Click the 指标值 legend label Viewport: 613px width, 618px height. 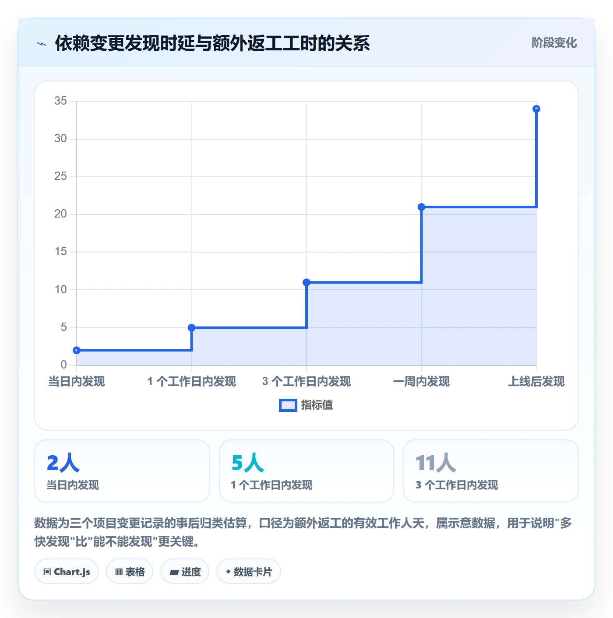click(317, 405)
